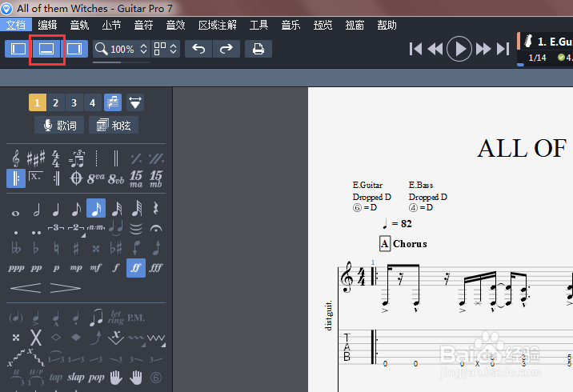This screenshot has width=573, height=392.
Task: Select eighth note duration
Action: (76, 209)
